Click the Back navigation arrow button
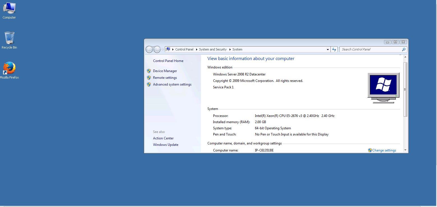 pyautogui.click(x=149, y=49)
